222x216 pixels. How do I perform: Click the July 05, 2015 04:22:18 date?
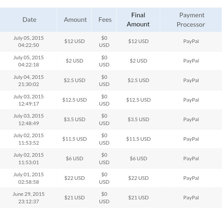29,61
